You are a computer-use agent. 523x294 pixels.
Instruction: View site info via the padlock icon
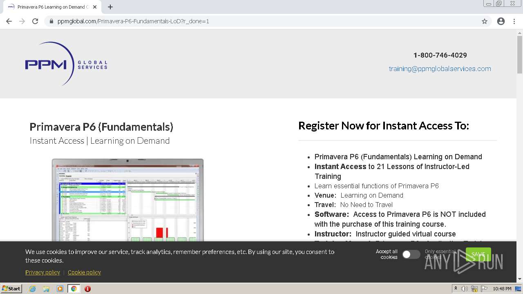click(x=51, y=21)
